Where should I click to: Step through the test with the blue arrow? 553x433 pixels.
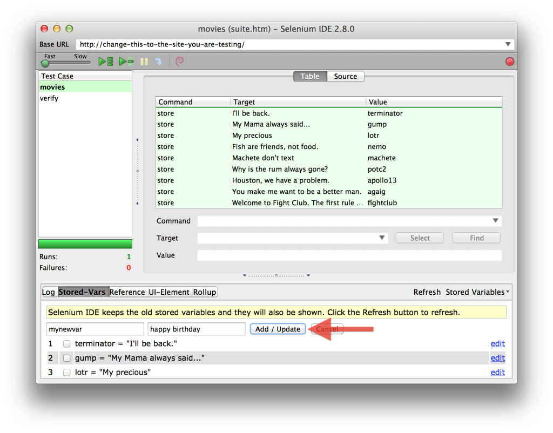159,62
